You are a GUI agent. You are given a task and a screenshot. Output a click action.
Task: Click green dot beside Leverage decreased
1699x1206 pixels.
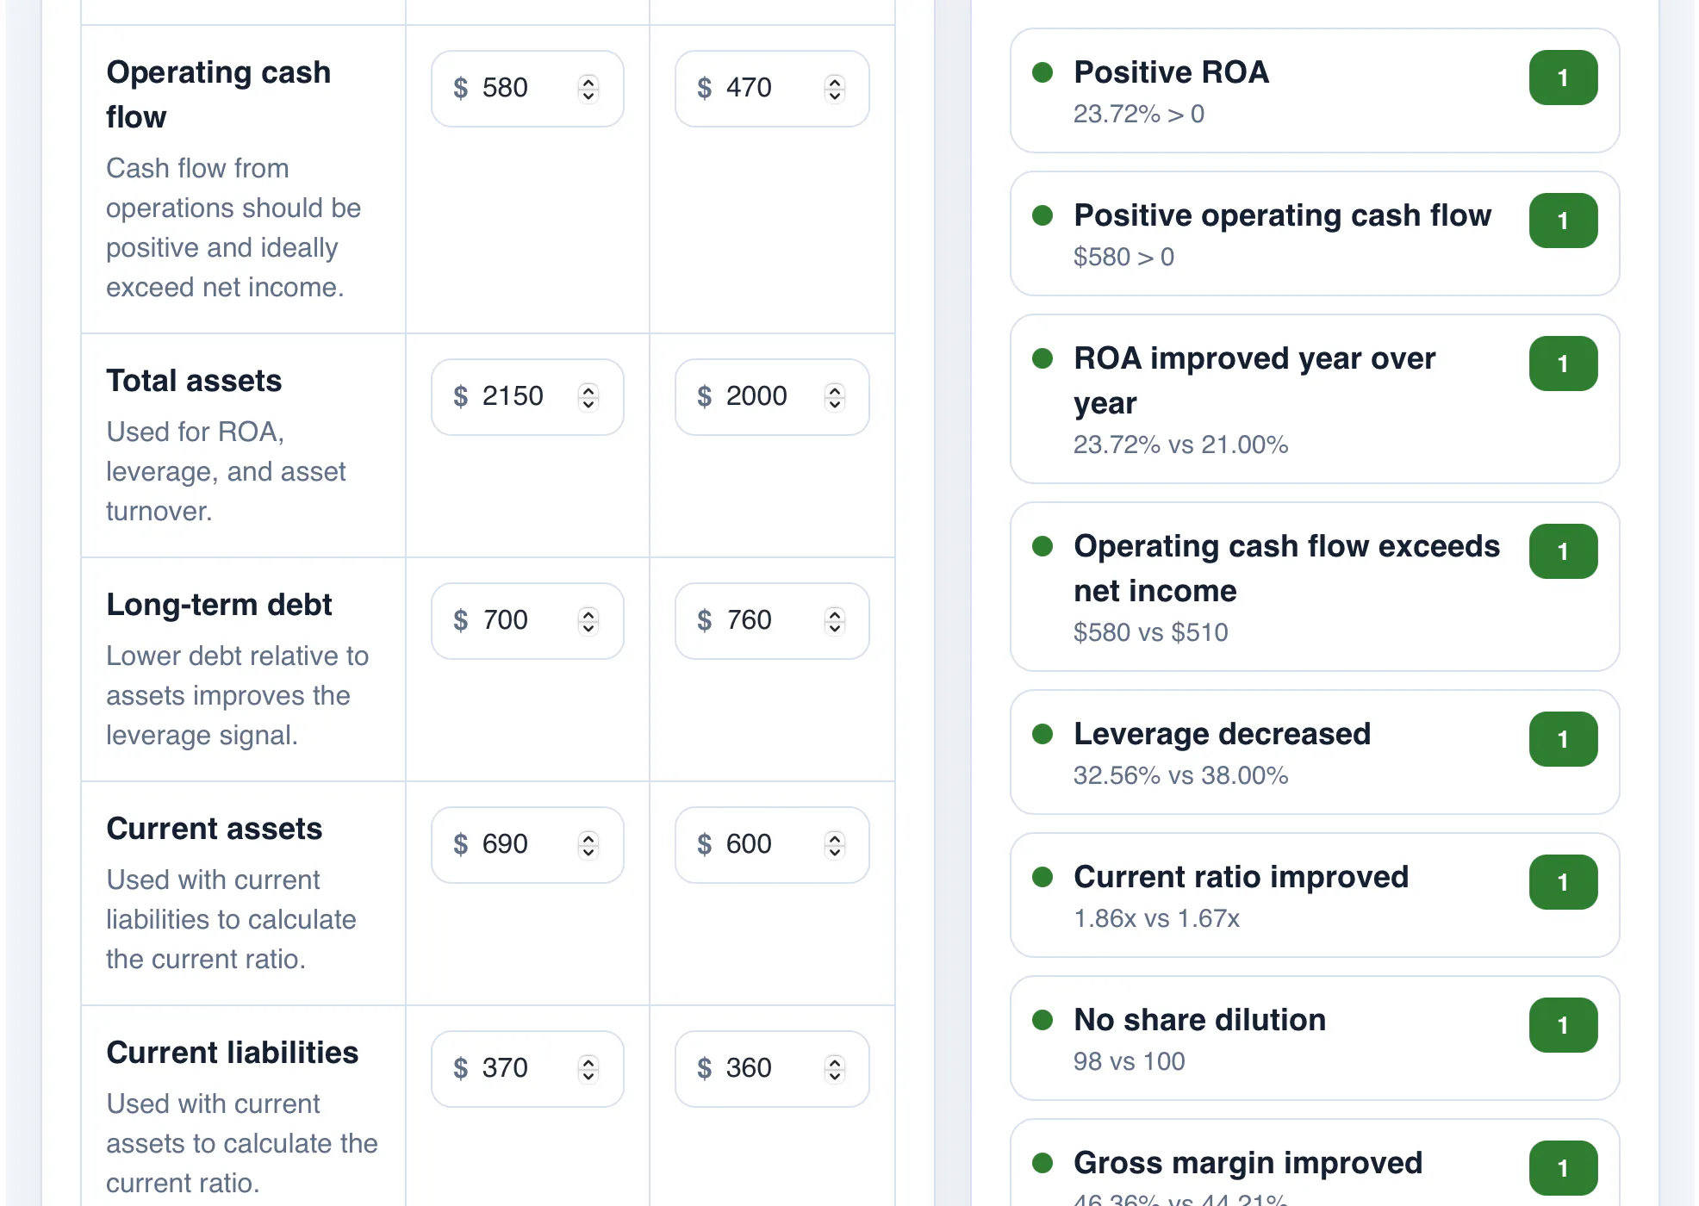point(1042,734)
